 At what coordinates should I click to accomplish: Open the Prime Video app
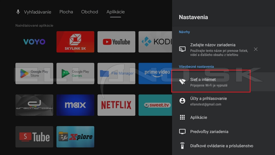(x=155, y=73)
